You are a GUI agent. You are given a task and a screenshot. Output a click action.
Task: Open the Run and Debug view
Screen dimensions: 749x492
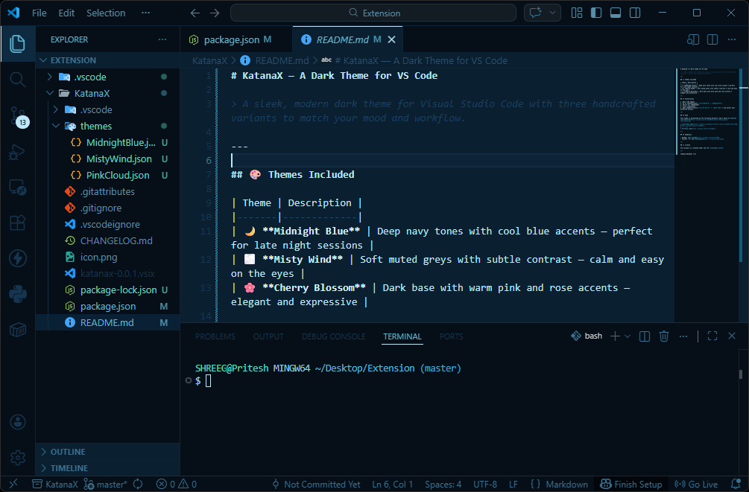point(18,153)
